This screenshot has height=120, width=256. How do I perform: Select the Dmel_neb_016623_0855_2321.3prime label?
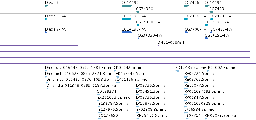pos(80,74)
